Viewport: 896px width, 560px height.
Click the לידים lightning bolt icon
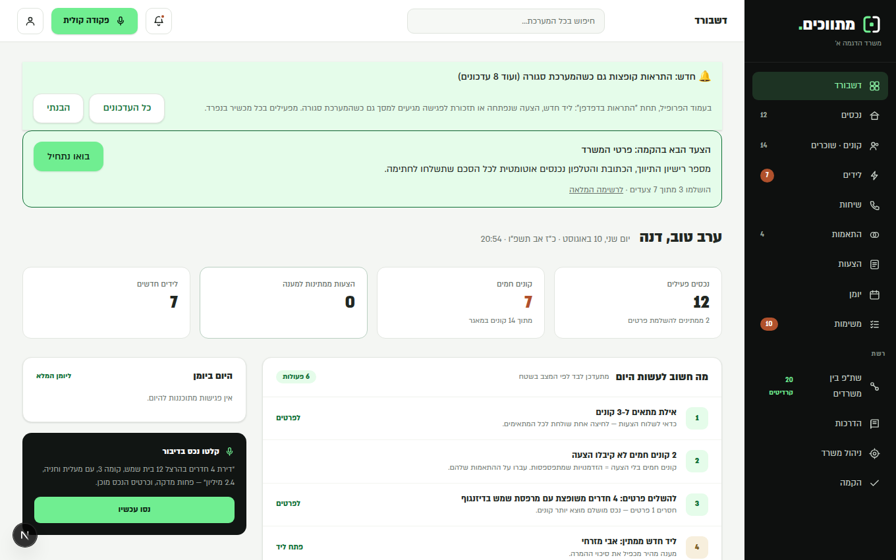click(x=874, y=175)
